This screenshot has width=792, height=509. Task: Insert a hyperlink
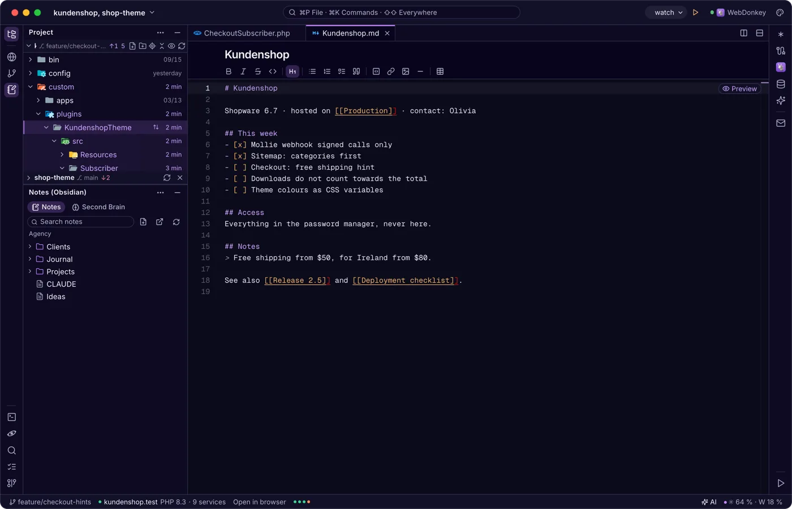(x=391, y=71)
